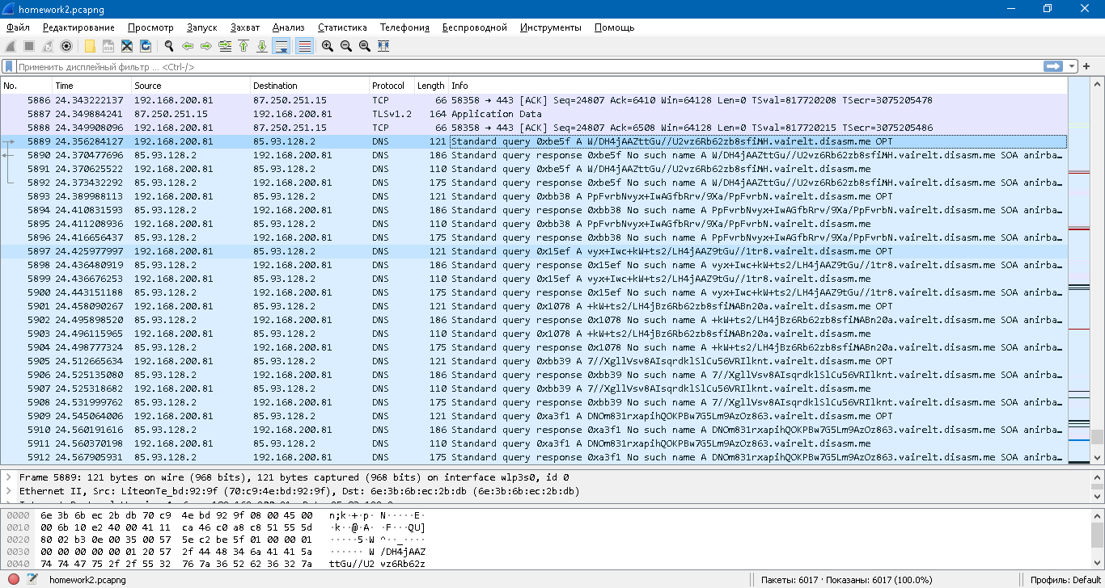This screenshot has width=1105, height=588.
Task: Click the Close capture file icon
Action: click(127, 46)
